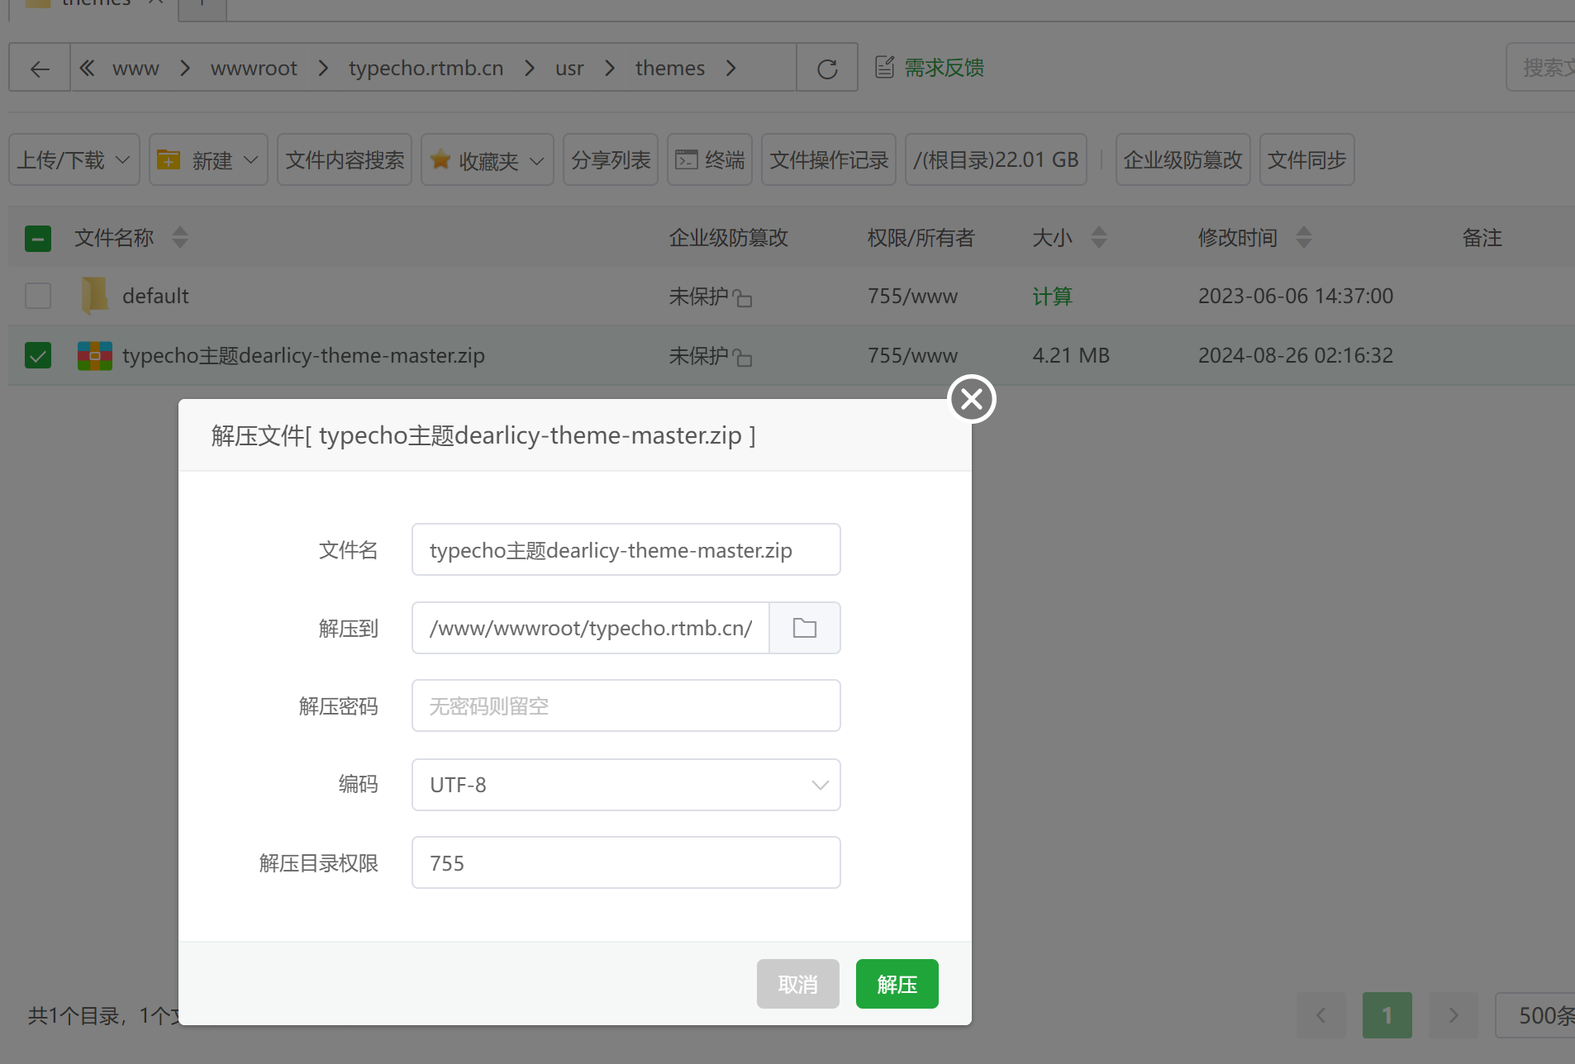Check the default folder checkbox

click(x=38, y=296)
